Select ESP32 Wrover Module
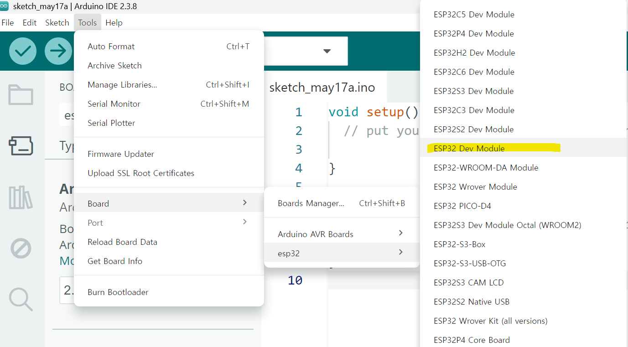 pos(524,187)
